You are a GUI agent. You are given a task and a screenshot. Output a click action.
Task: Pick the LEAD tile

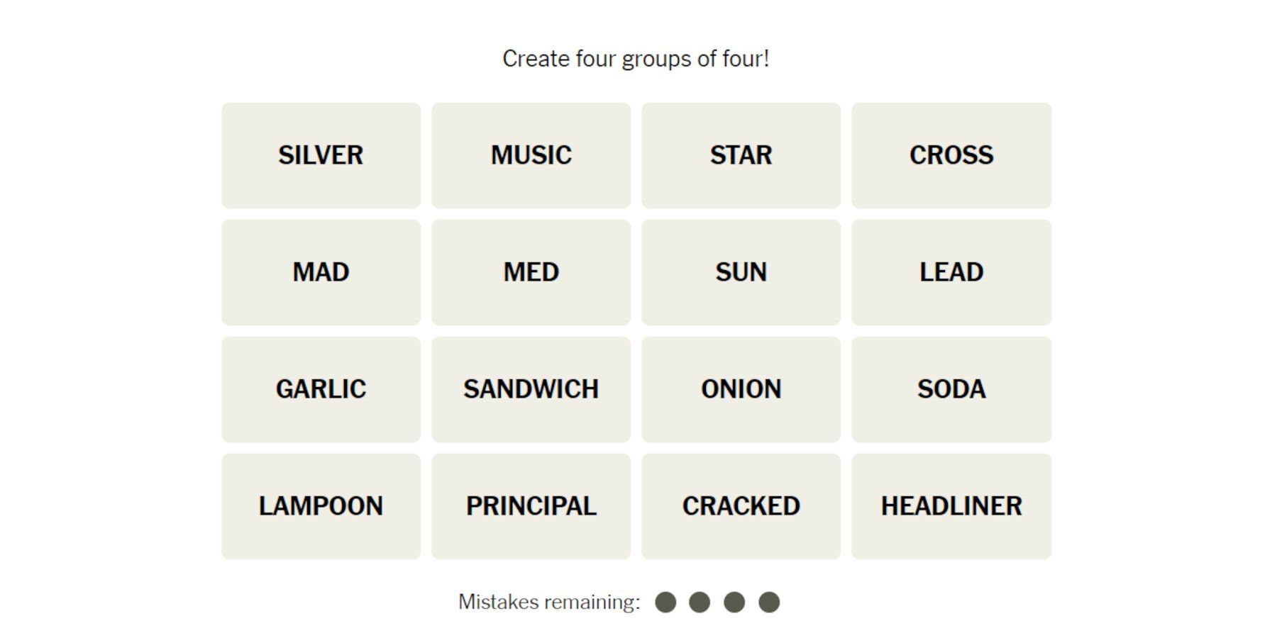pos(951,272)
